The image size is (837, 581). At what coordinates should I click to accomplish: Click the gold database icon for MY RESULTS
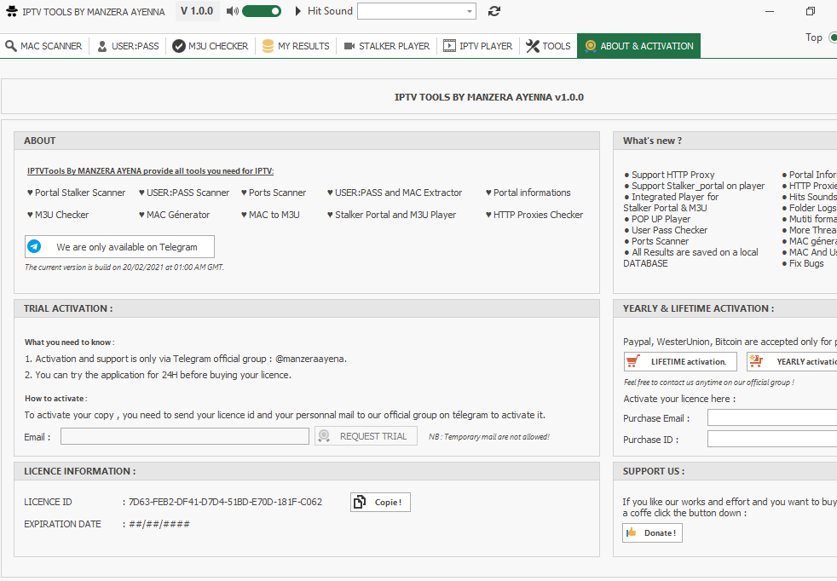pyautogui.click(x=268, y=46)
